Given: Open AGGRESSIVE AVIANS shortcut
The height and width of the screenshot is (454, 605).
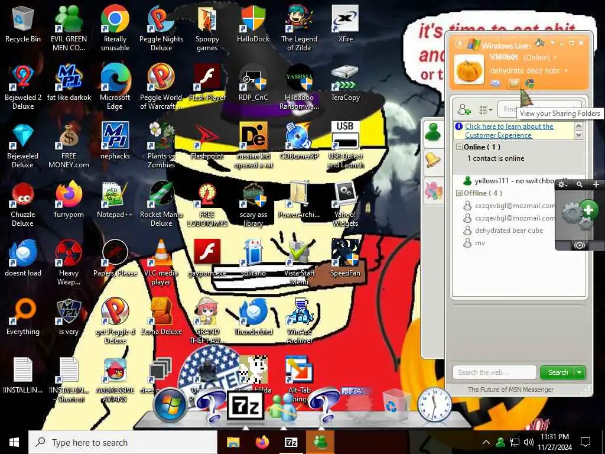Looking at the screenshot, I should point(115,380).
